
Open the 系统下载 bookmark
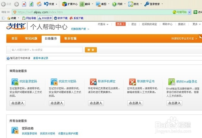click(77, 18)
